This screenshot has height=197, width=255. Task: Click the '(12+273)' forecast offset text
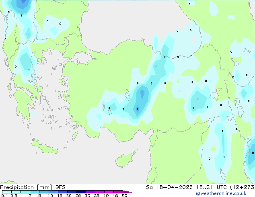(243, 187)
